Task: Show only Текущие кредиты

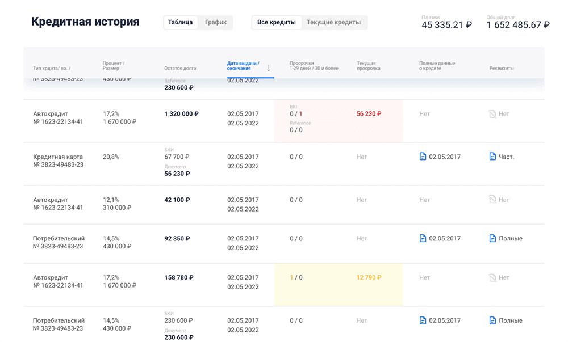Action: [333, 23]
